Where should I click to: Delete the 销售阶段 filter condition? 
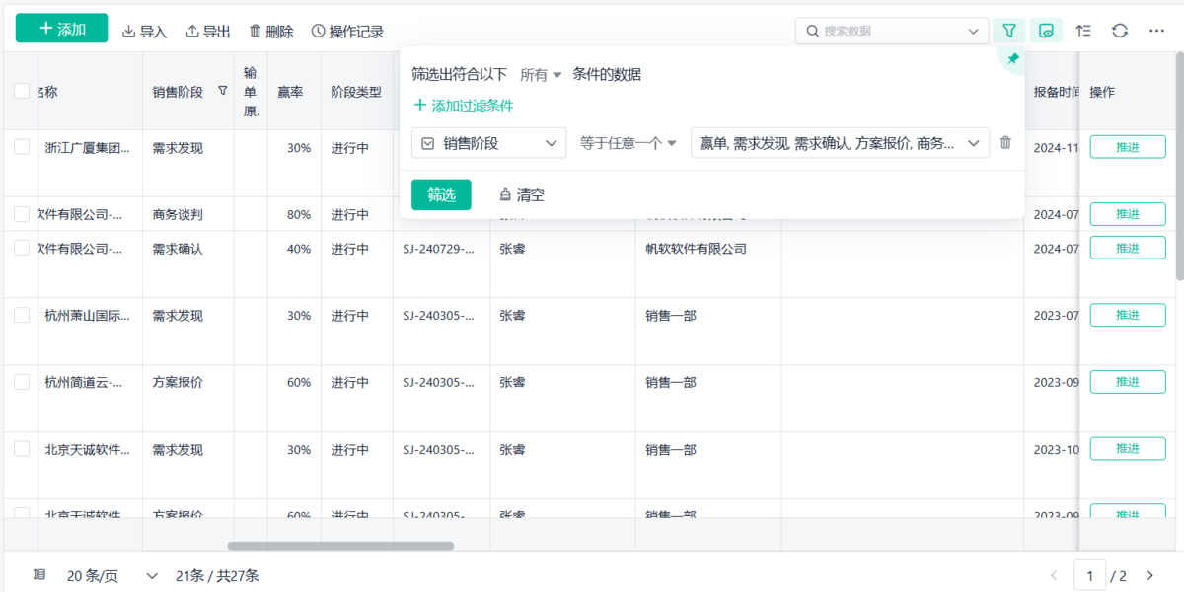[1005, 143]
